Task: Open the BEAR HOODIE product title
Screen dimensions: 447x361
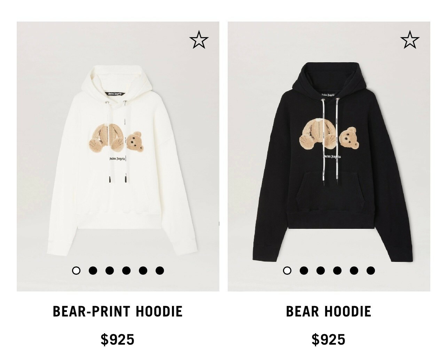Action: (x=329, y=311)
